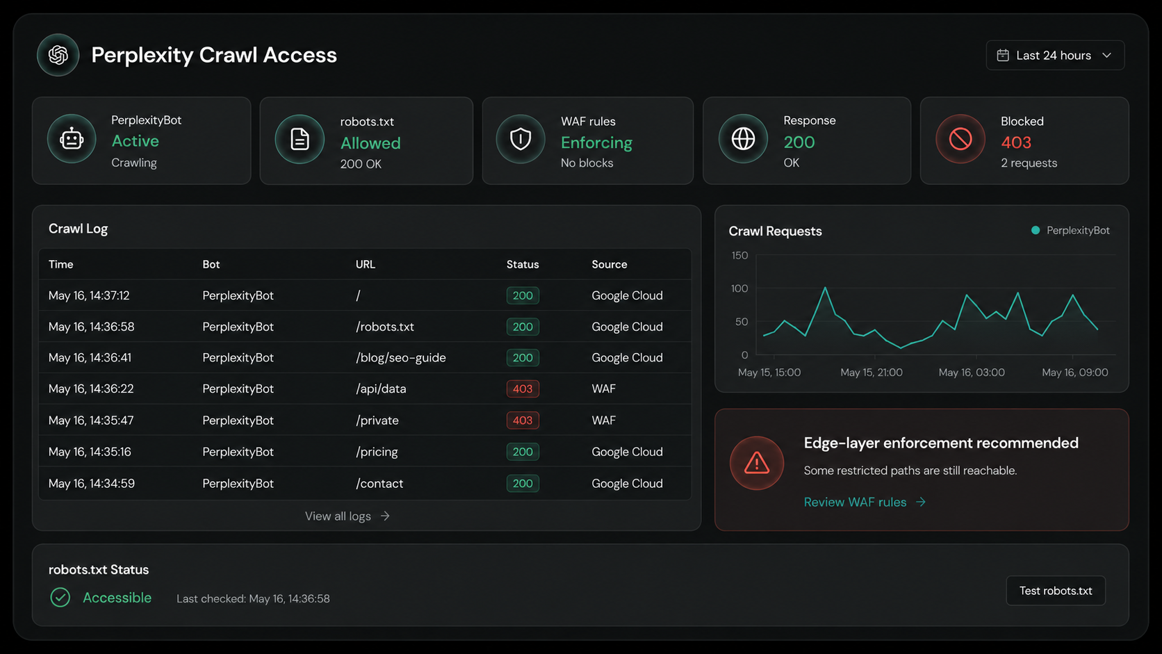Open the Last 24 hours dropdown
The image size is (1162, 654).
1055,56
